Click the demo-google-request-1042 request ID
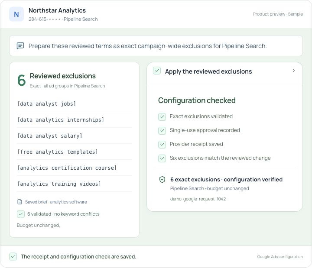 coord(198,199)
